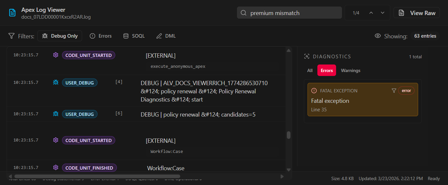This screenshot has width=448, height=185.
Task: Click the log file document icon
Action: pyautogui.click(x=12, y=13)
